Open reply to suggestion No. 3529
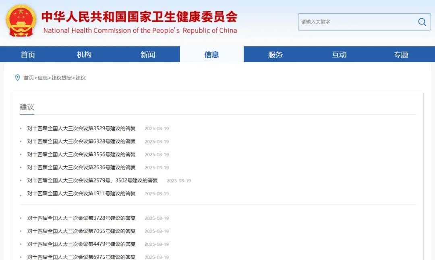Viewport: 435px width, 260px height. pyautogui.click(x=81, y=129)
